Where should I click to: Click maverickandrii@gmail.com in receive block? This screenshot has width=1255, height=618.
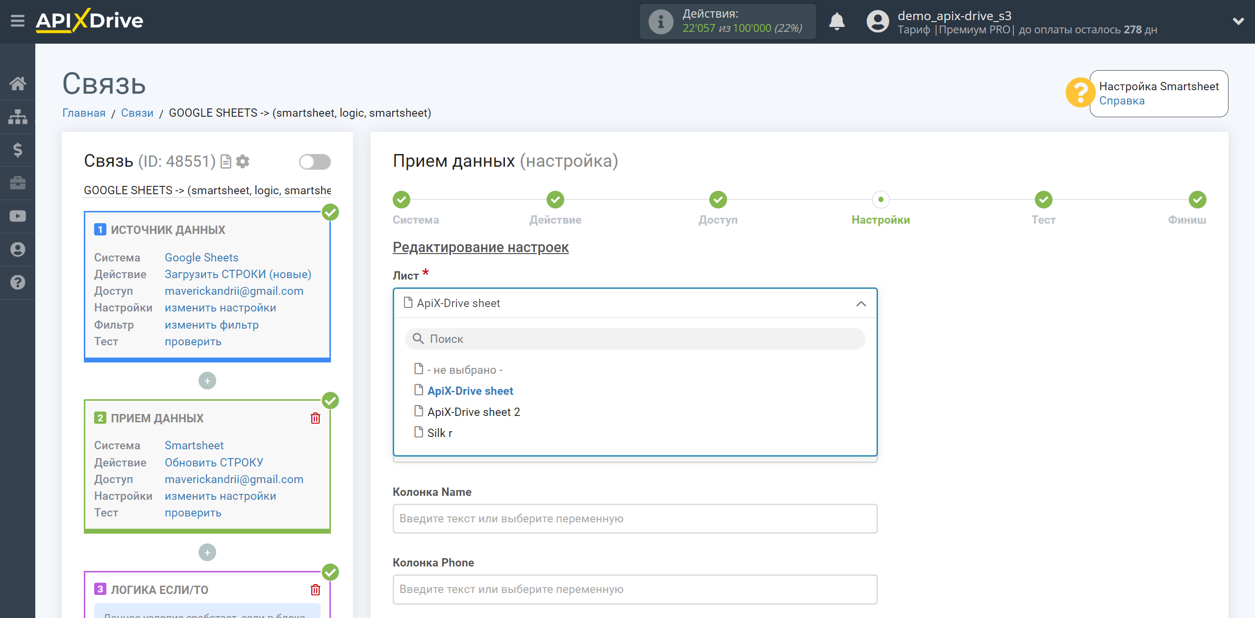point(234,479)
